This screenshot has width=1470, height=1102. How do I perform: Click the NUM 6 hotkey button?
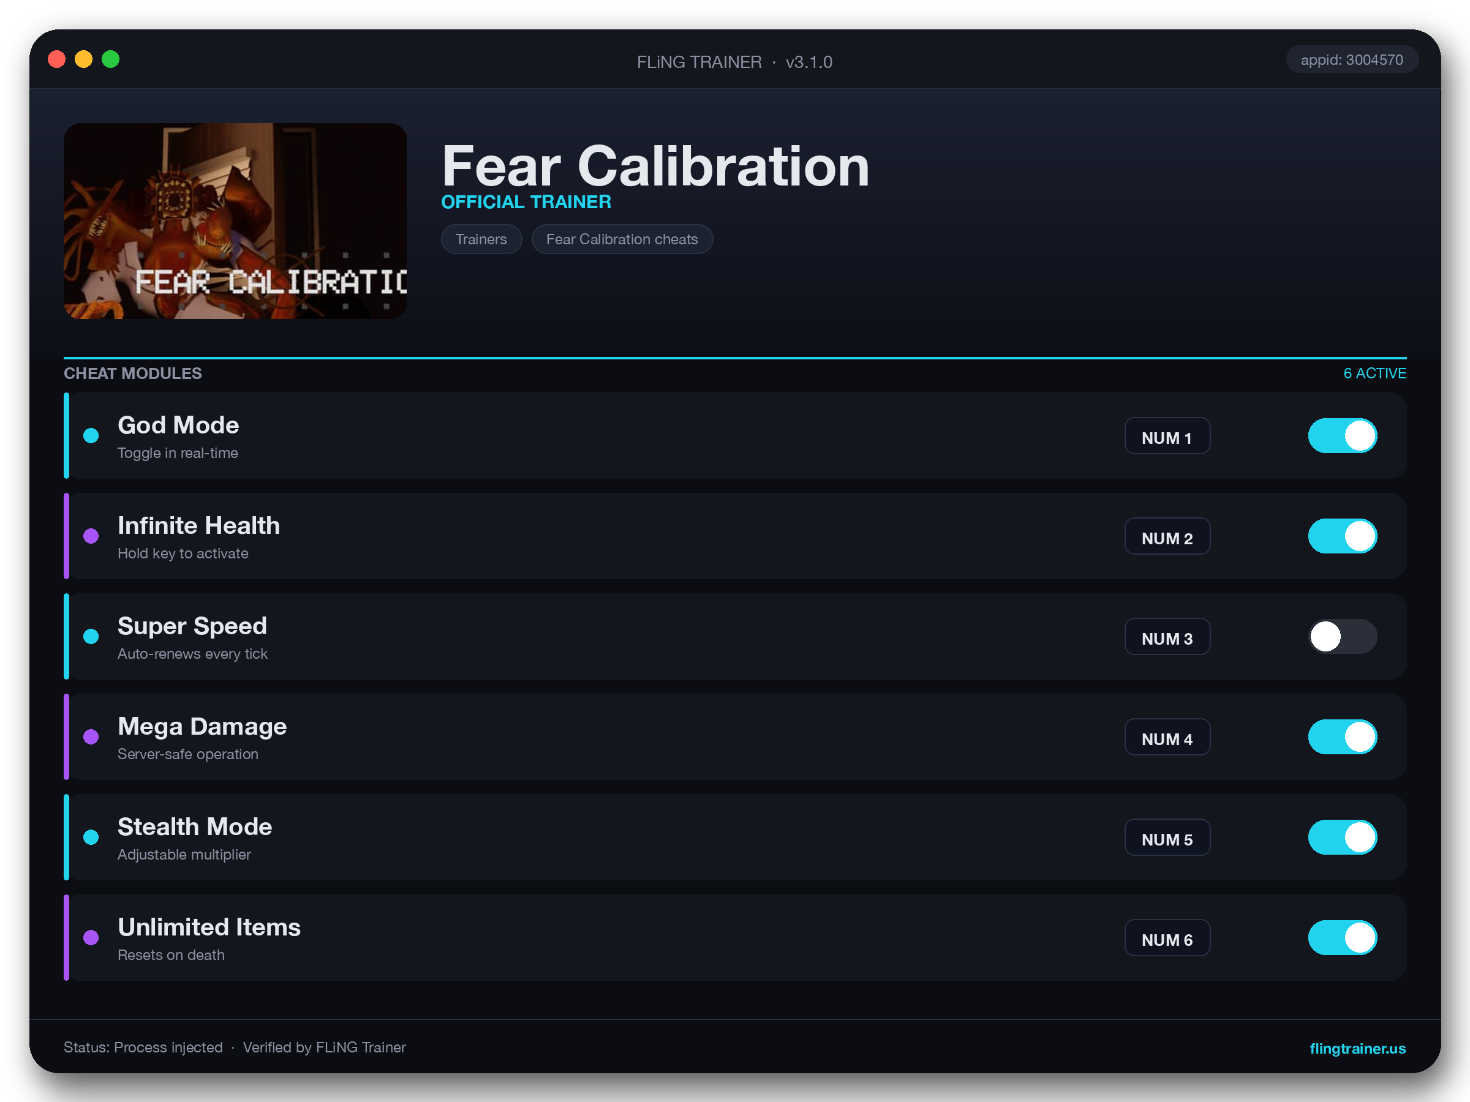pos(1167,937)
